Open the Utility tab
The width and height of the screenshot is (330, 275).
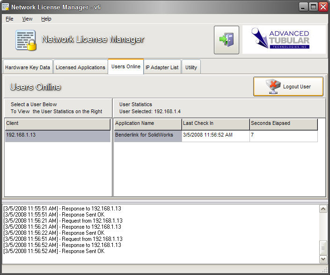(191, 67)
